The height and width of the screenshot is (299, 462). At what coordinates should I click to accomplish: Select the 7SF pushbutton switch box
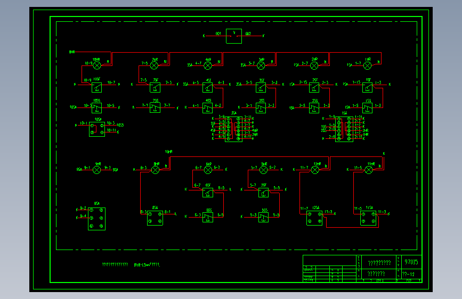pyautogui.click(x=155, y=87)
